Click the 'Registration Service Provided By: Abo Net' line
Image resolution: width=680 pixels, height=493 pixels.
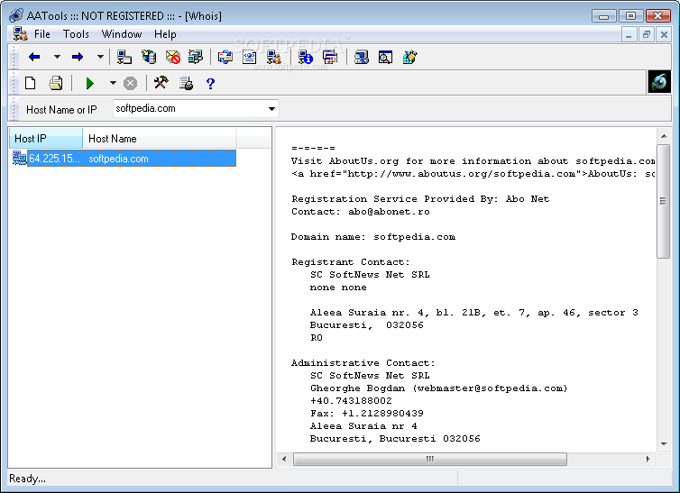[420, 199]
